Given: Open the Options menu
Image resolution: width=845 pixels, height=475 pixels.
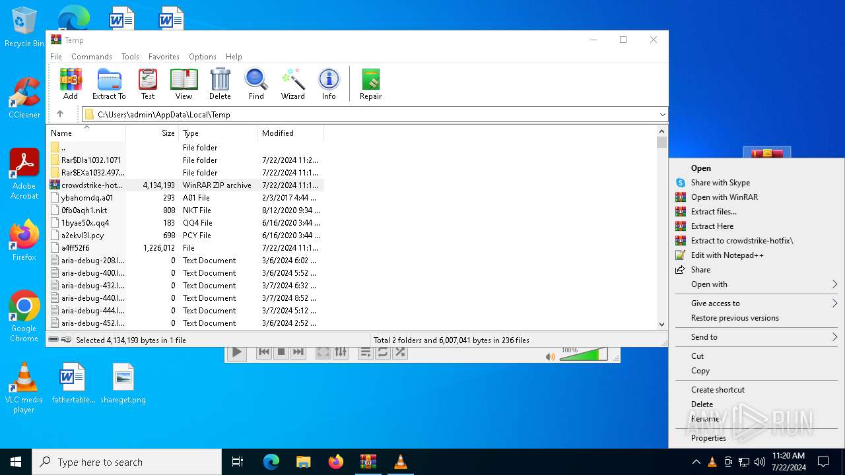Looking at the screenshot, I should click(203, 57).
